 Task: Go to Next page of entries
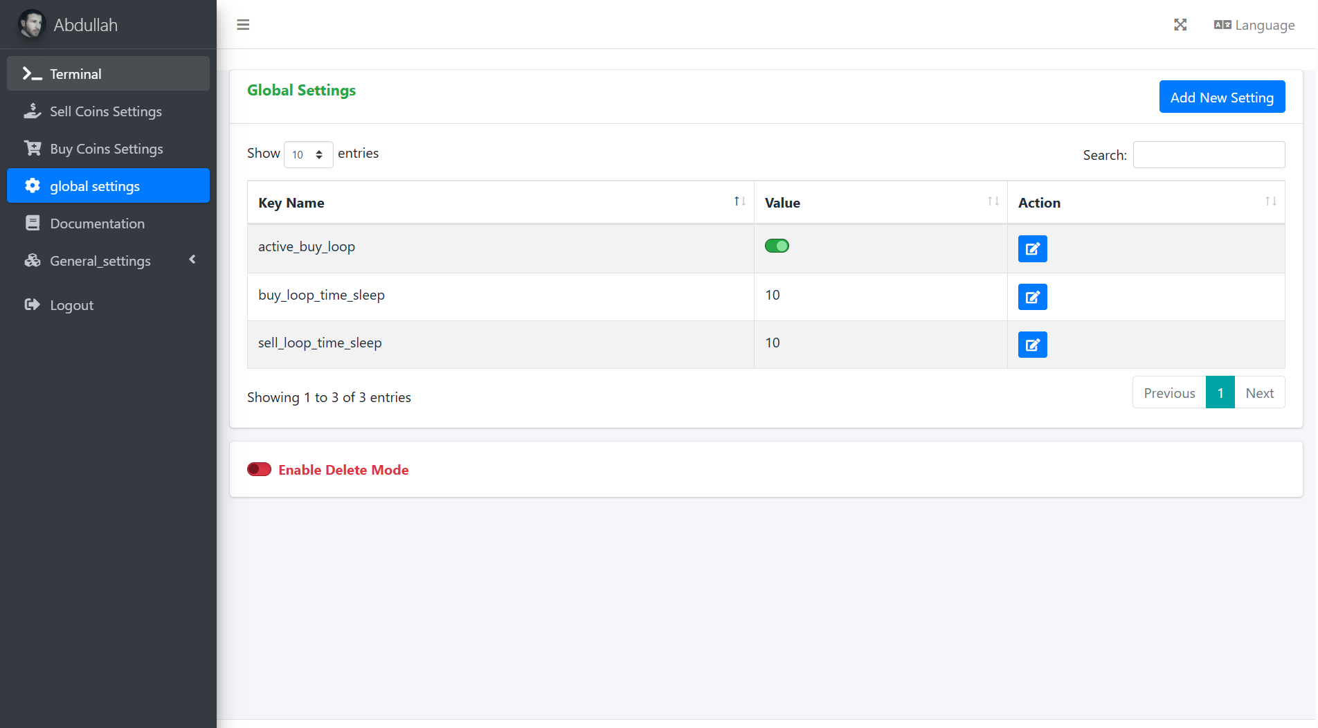coord(1259,393)
